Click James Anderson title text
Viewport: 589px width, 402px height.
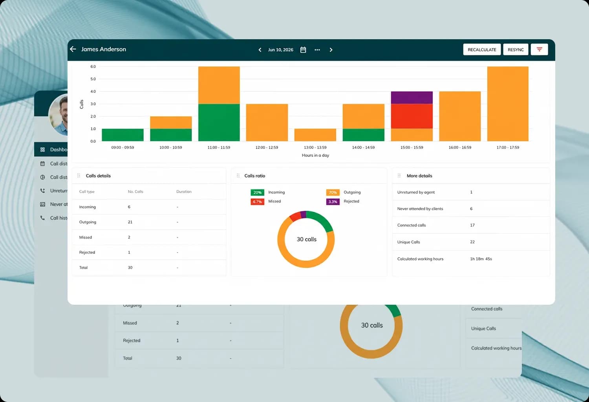[104, 49]
